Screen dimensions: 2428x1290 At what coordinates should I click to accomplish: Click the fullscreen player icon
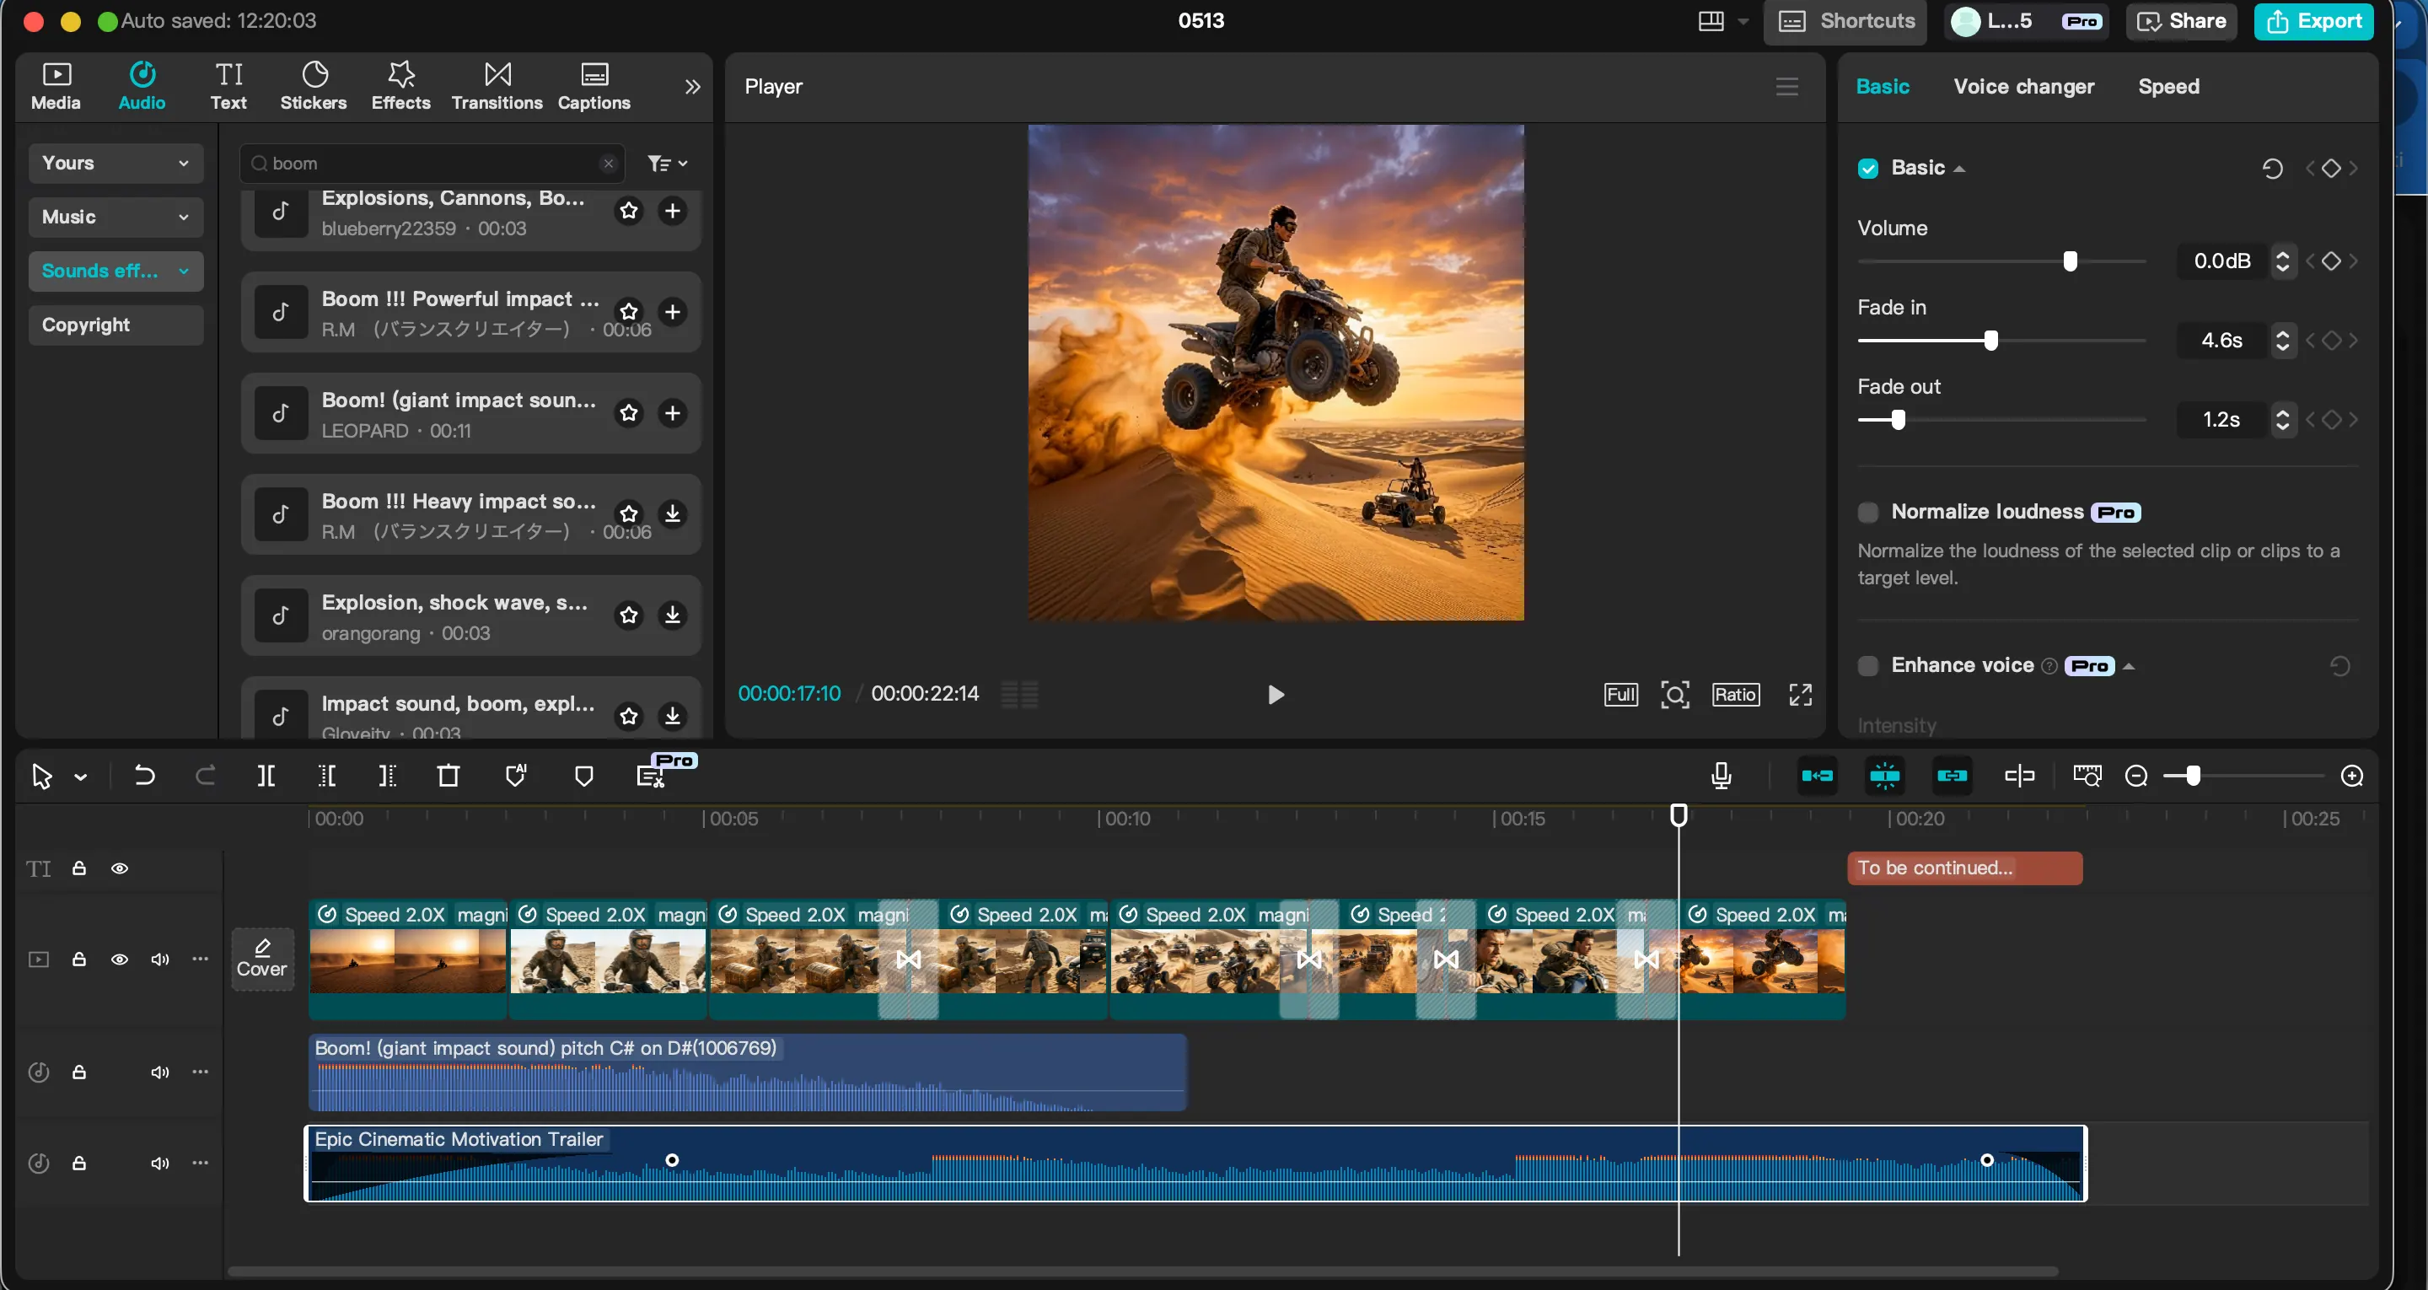click(1800, 695)
